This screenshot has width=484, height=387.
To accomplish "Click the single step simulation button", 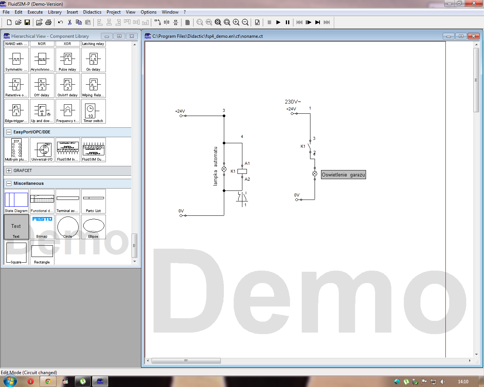I will click(309, 22).
